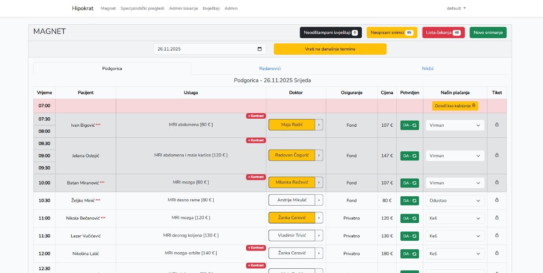
Task: Open the calendar picker icon in date field
Action: (x=260, y=49)
